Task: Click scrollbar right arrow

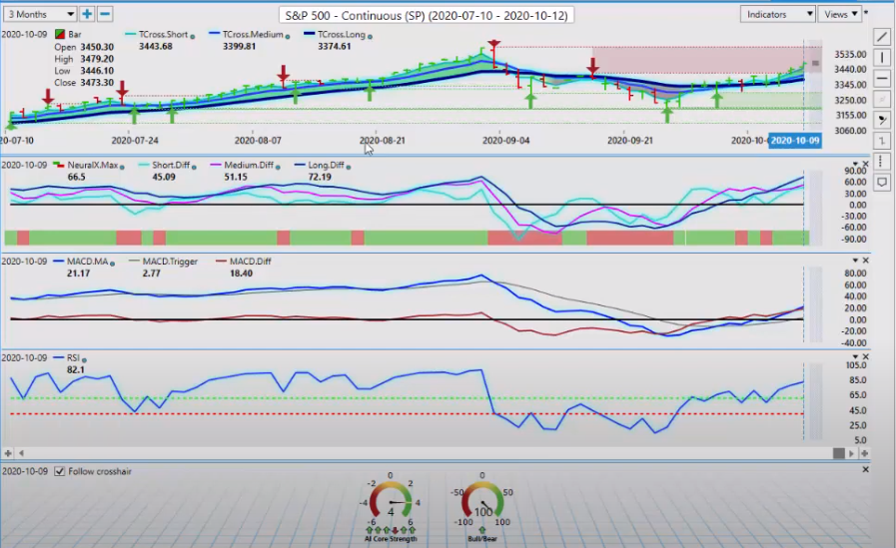Action: pos(851,453)
